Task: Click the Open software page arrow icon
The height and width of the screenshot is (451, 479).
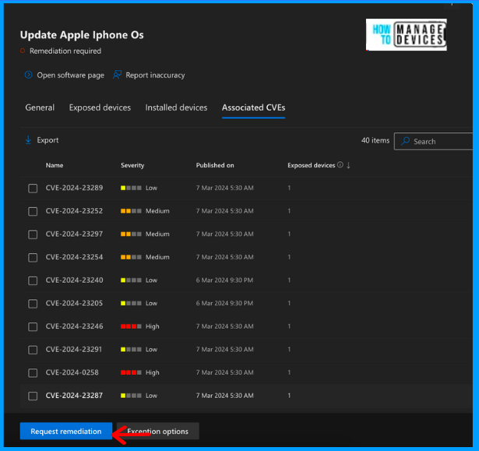Action: (x=28, y=75)
